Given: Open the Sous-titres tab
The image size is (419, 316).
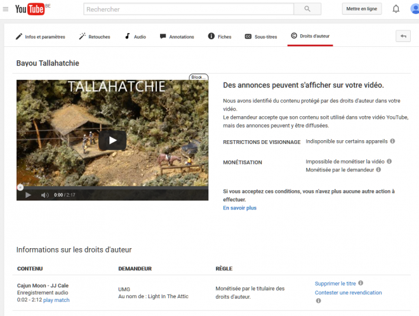Looking at the screenshot, I should [x=261, y=37].
